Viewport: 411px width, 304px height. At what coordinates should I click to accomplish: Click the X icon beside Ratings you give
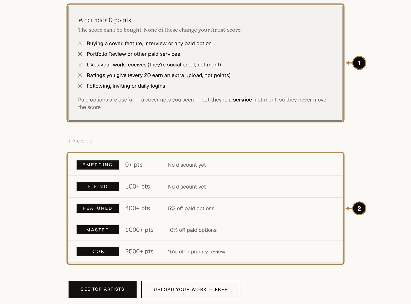coord(80,75)
